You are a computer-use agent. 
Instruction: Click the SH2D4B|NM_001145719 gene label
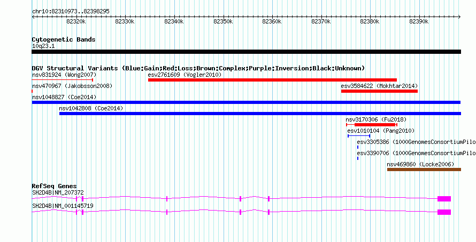pyautogui.click(x=63, y=206)
